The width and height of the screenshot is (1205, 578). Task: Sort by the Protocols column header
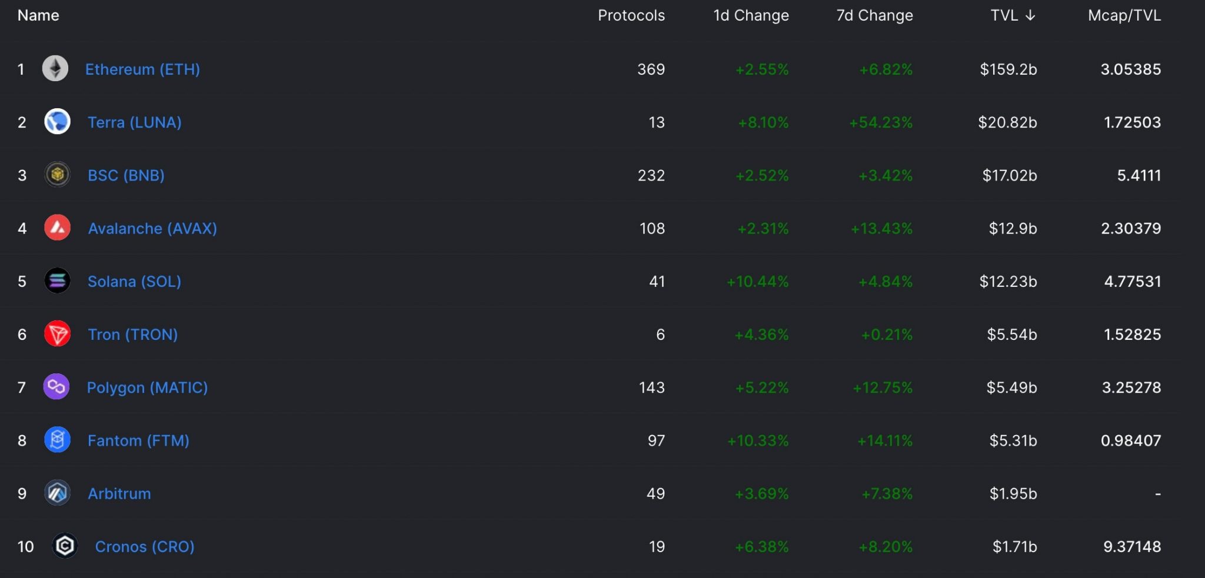[631, 15]
